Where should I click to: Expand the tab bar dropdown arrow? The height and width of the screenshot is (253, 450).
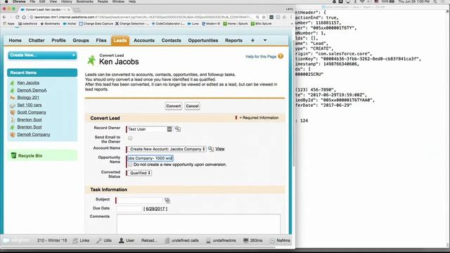[x=265, y=41]
